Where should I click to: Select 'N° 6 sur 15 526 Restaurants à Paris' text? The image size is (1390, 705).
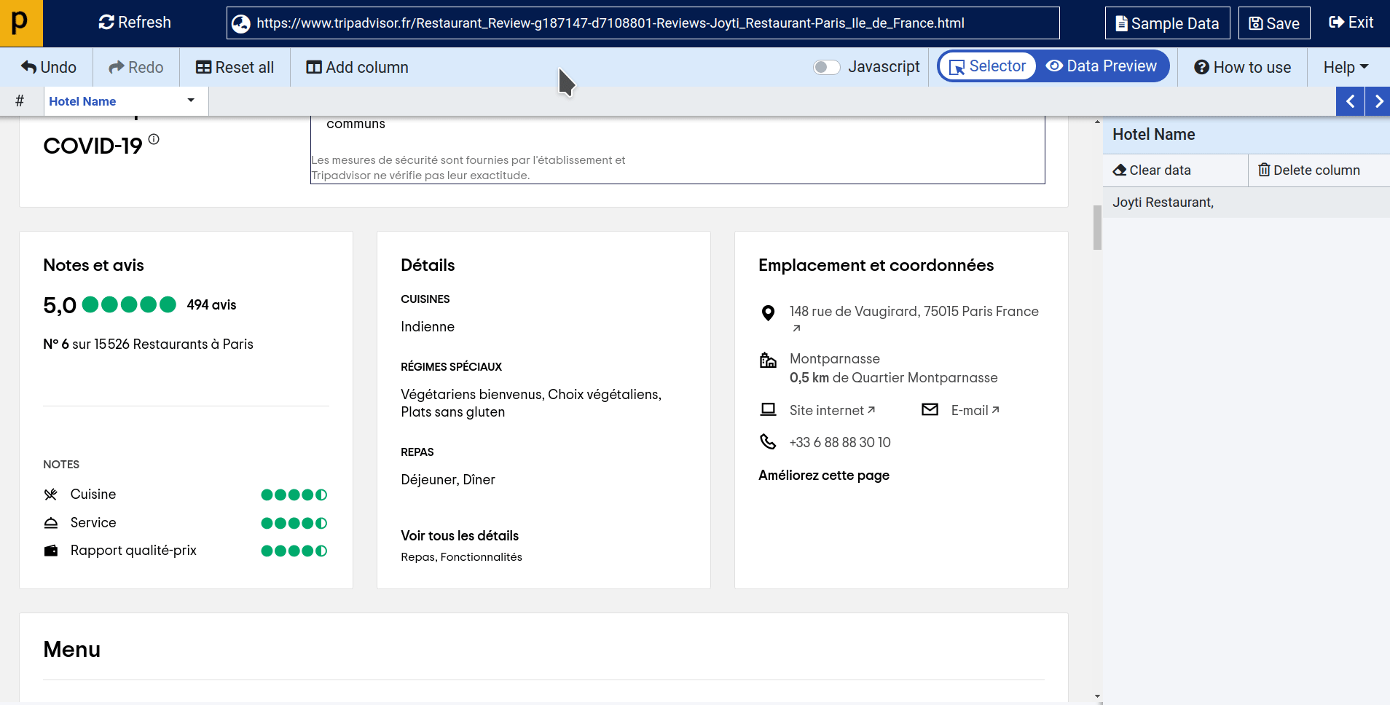pos(148,344)
